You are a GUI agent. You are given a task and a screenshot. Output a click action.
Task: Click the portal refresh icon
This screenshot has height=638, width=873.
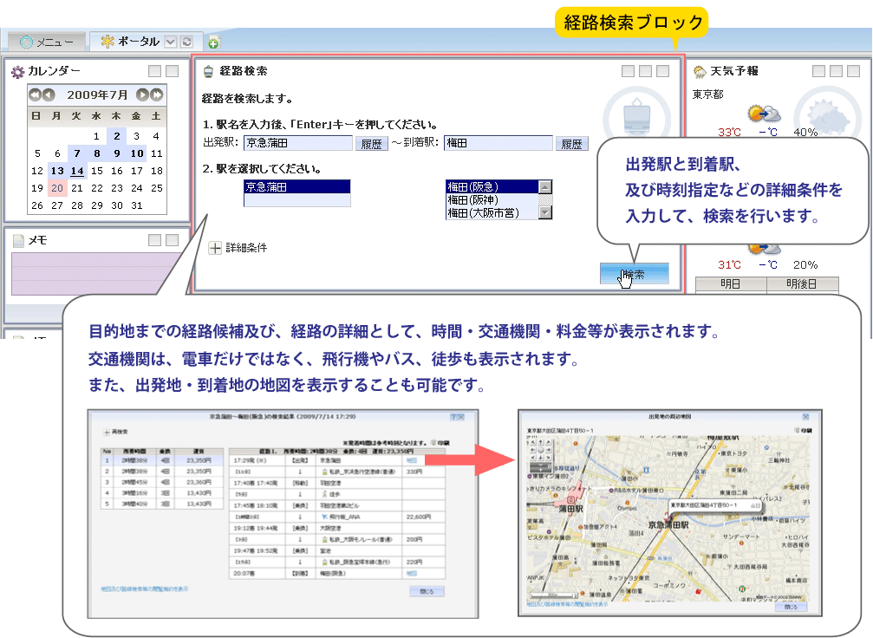point(187,42)
